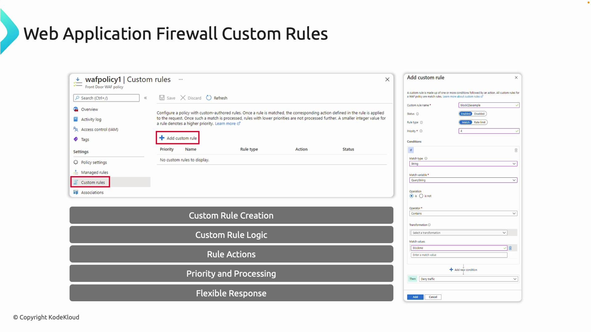This screenshot has width=591, height=332.
Task: Click the Add button
Action: (x=415, y=297)
